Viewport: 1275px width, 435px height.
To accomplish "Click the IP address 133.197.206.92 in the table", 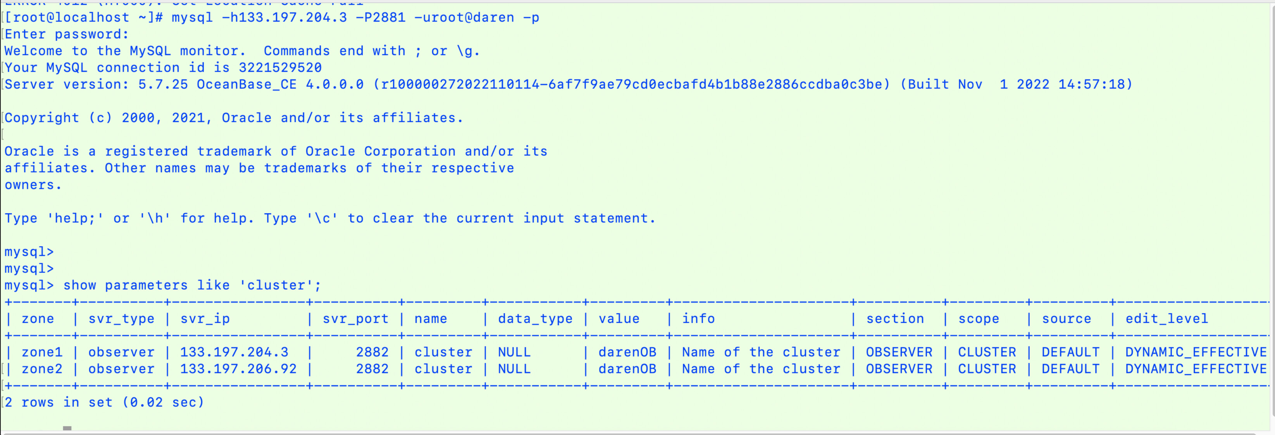I will pyautogui.click(x=238, y=369).
